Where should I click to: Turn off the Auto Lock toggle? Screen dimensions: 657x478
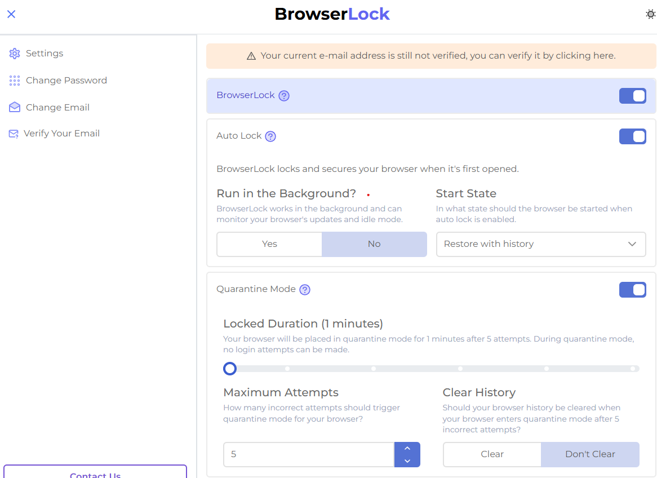pos(632,136)
